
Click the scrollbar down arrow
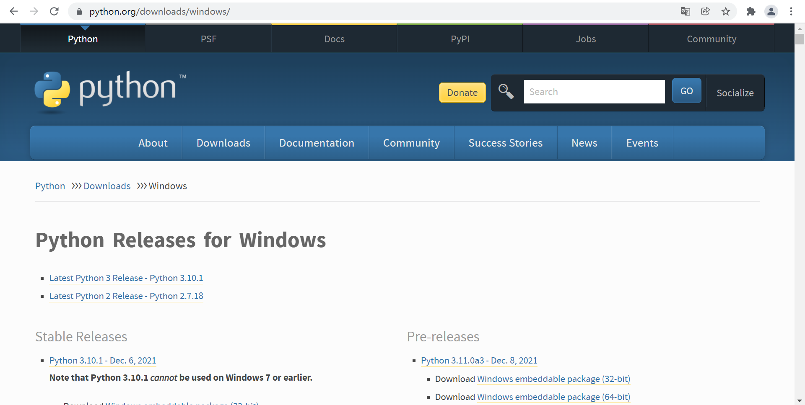[x=800, y=401]
